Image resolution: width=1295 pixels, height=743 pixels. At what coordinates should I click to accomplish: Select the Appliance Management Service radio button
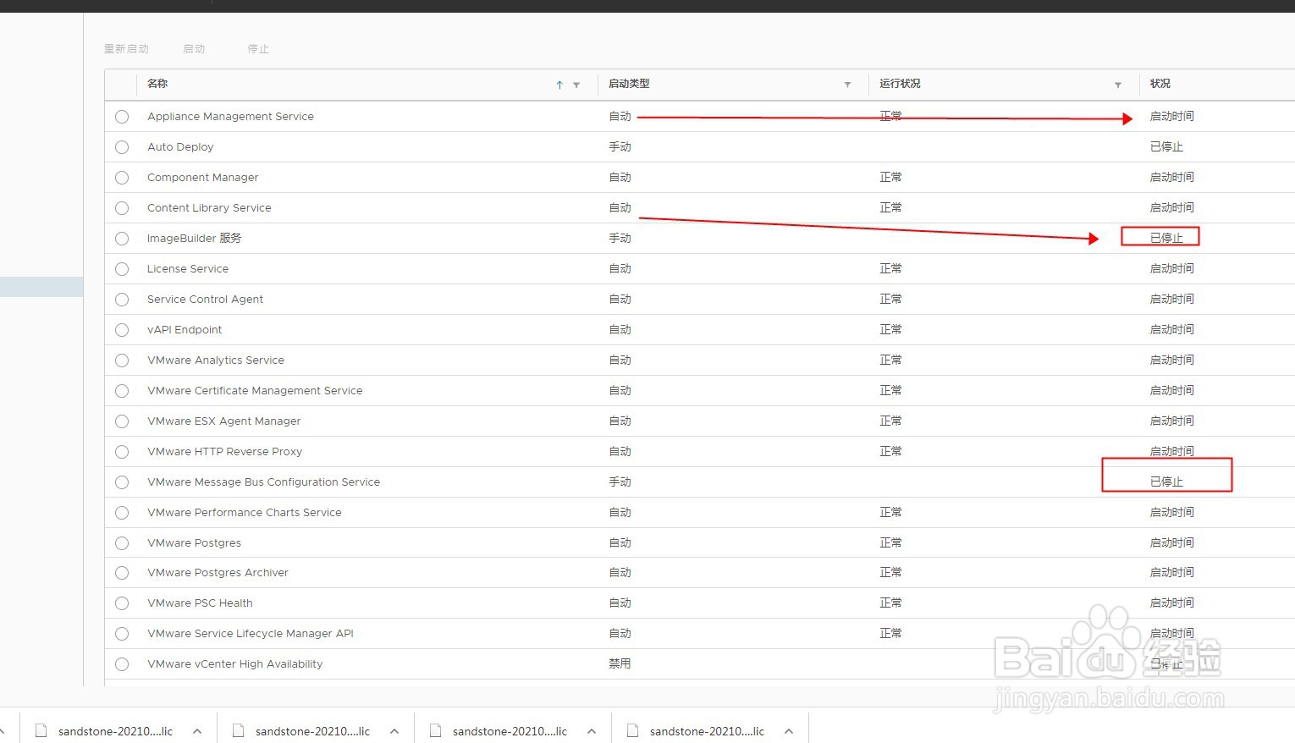click(x=122, y=117)
